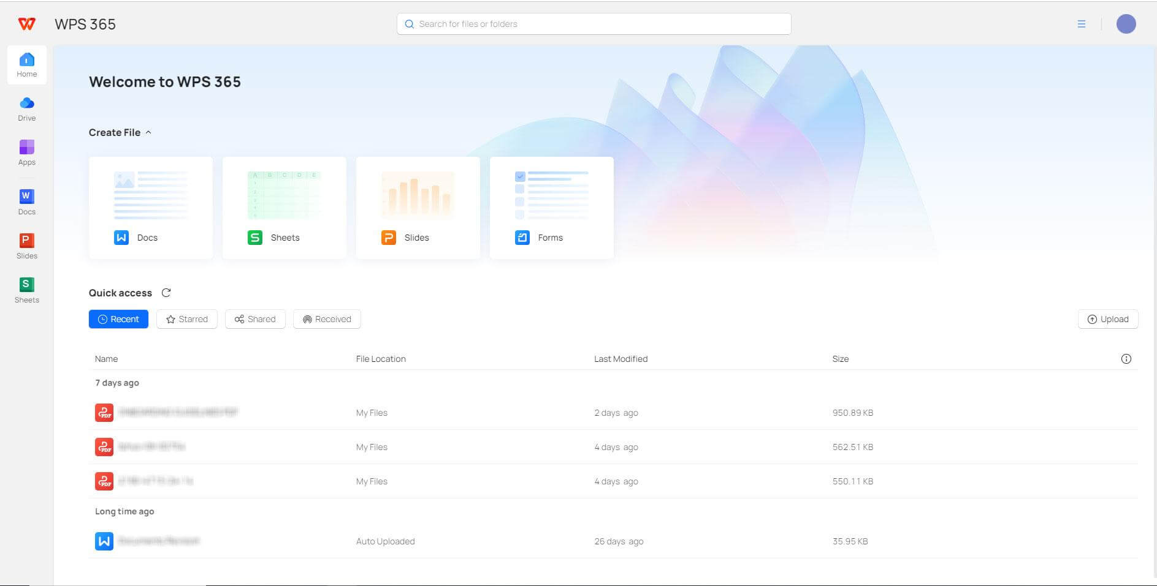Open the hamburger menu icon at top right
This screenshot has width=1157, height=586.
pos(1082,24)
